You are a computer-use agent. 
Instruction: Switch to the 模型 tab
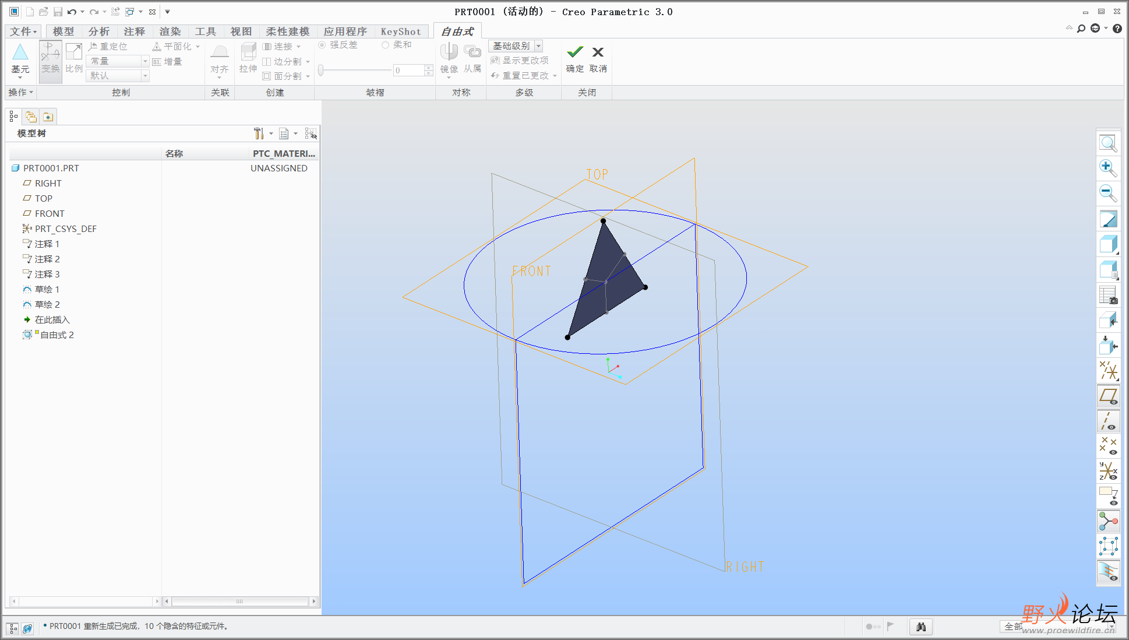tap(63, 31)
